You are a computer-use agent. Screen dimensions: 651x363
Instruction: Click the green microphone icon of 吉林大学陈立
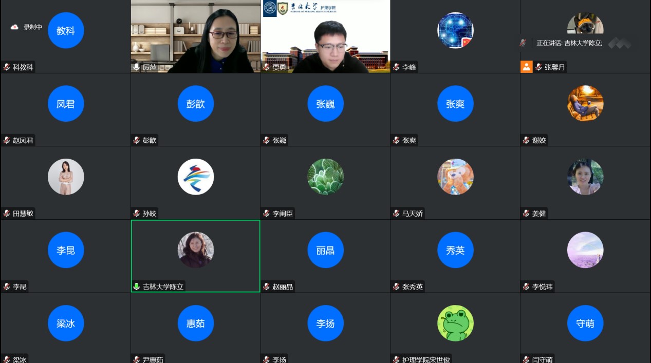point(137,286)
